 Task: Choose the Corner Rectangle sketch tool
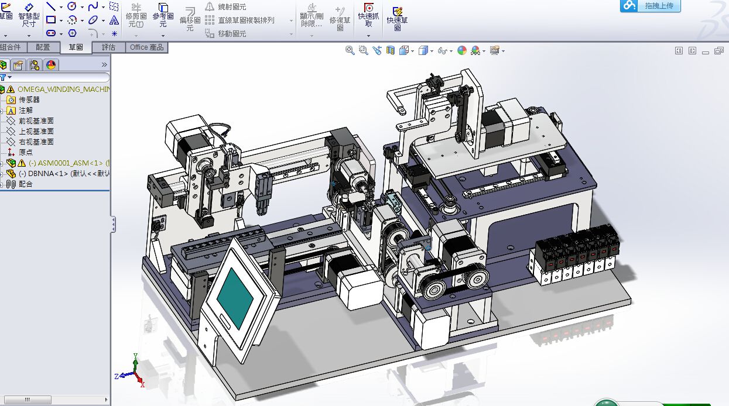pyautogui.click(x=51, y=20)
